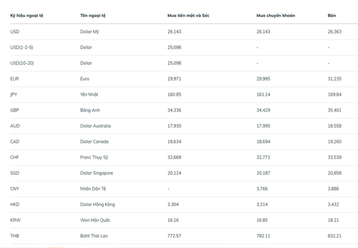
Task: Click the THB sell rate 832.21
Action: click(335, 236)
